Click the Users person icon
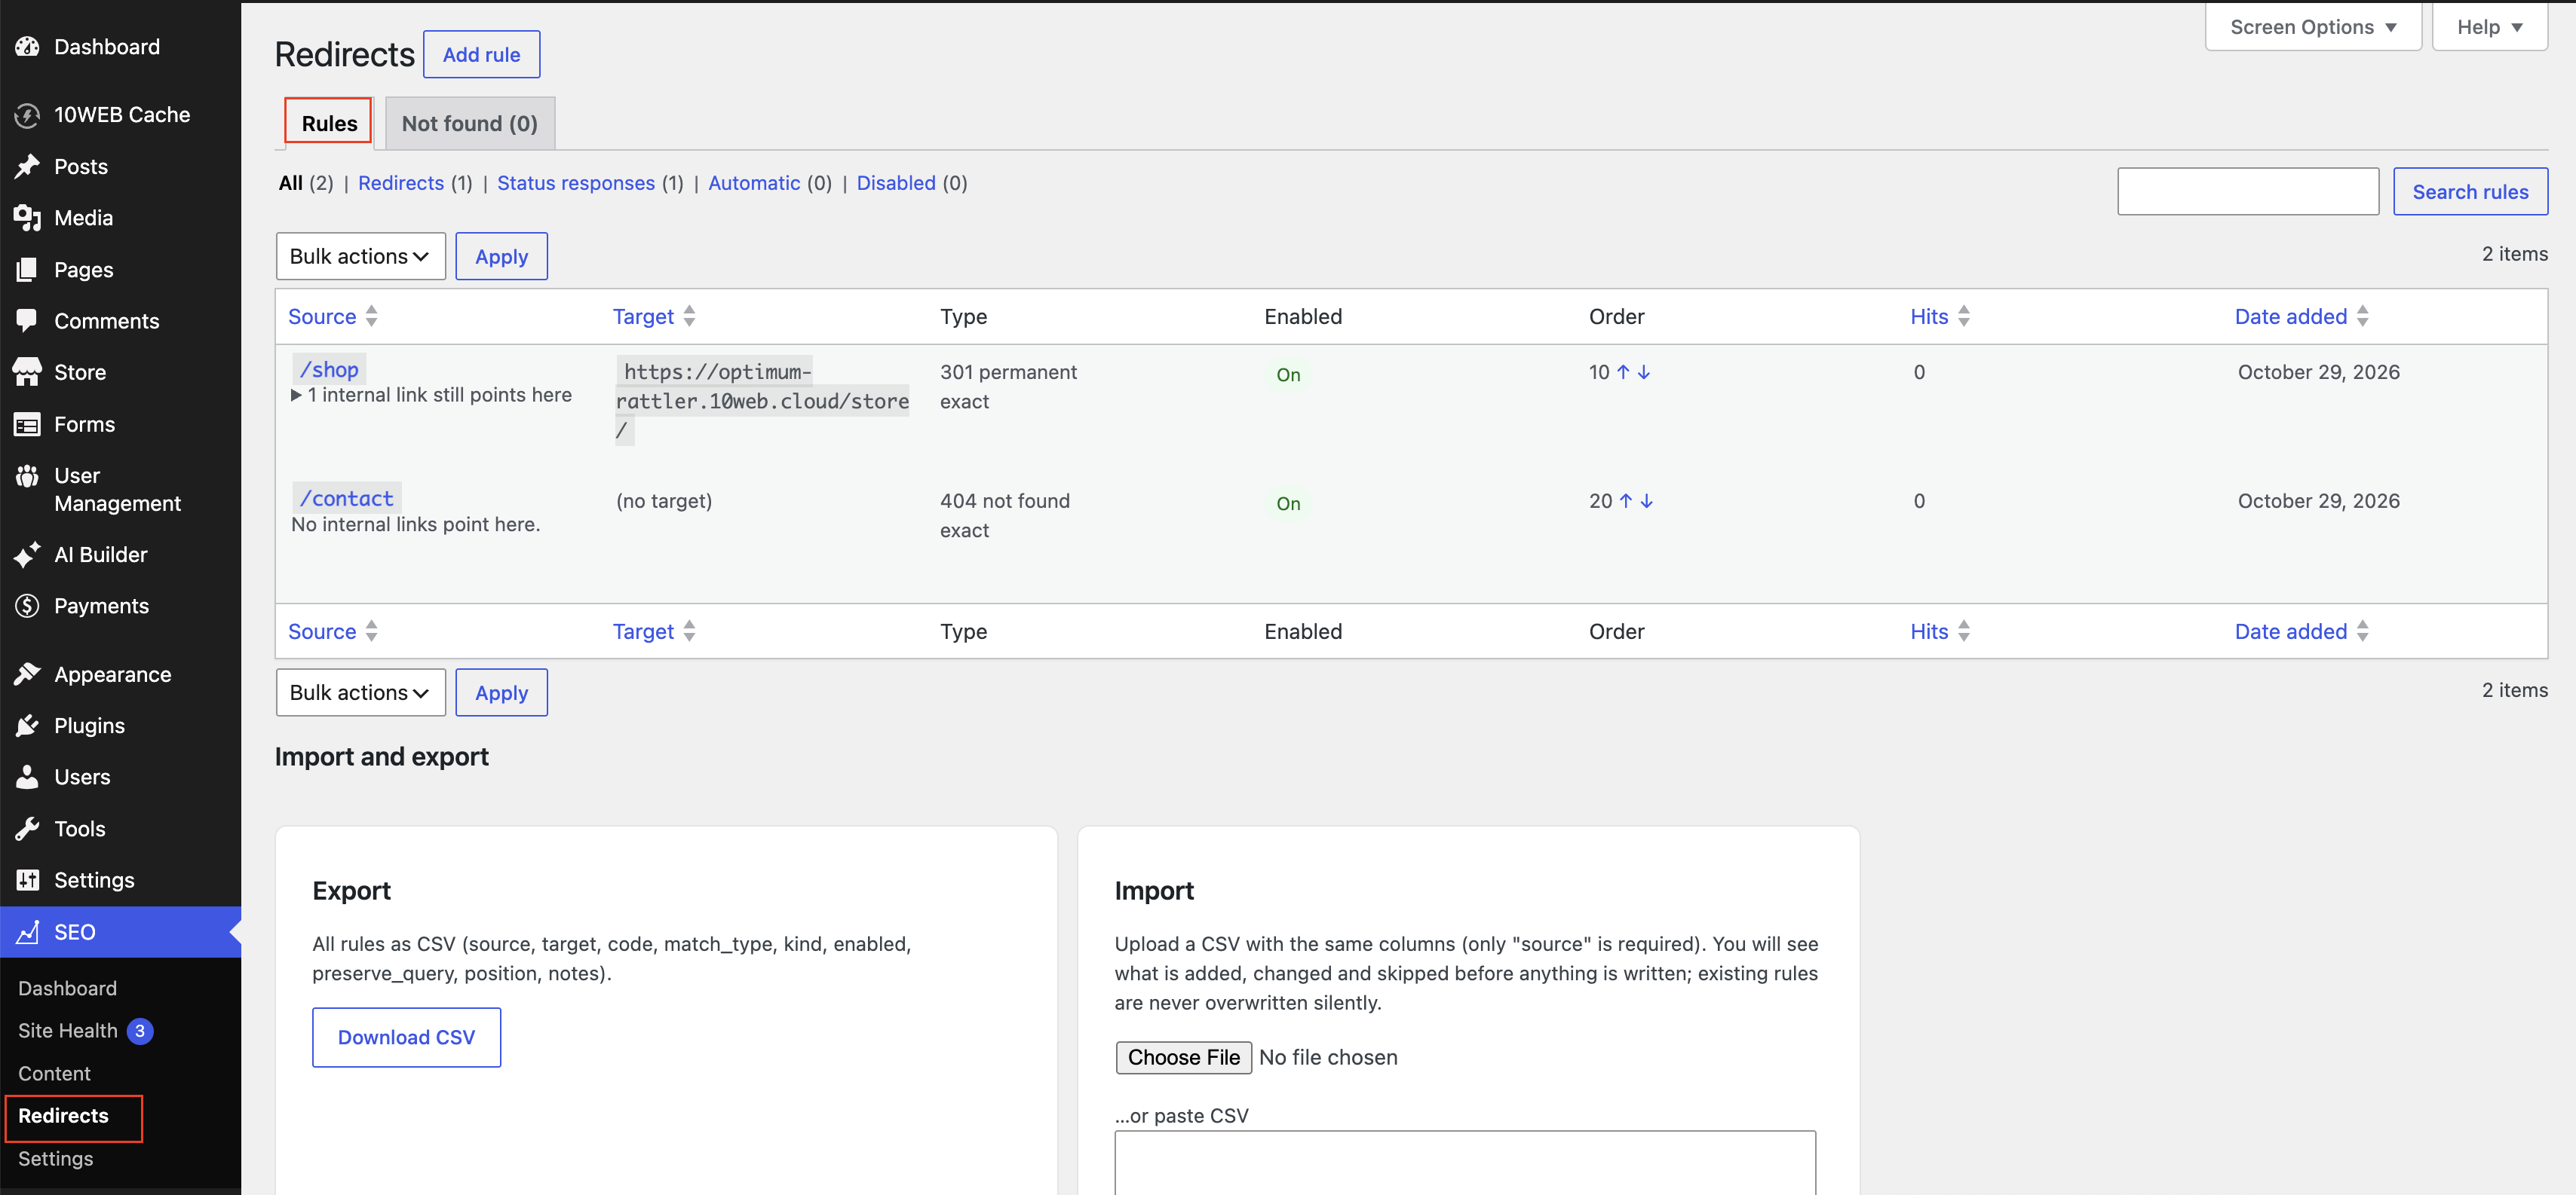The image size is (2576, 1195). [x=27, y=778]
